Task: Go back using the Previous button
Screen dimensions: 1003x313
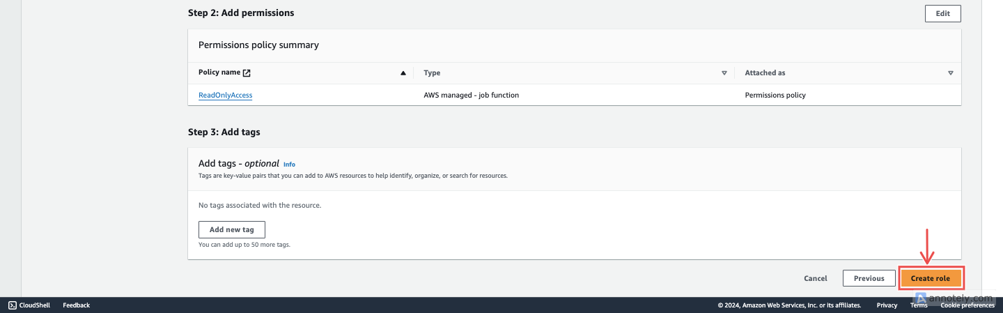Action: tap(869, 278)
